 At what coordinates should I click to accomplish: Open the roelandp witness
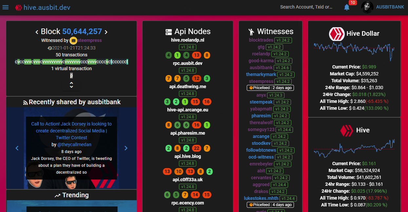261,54
